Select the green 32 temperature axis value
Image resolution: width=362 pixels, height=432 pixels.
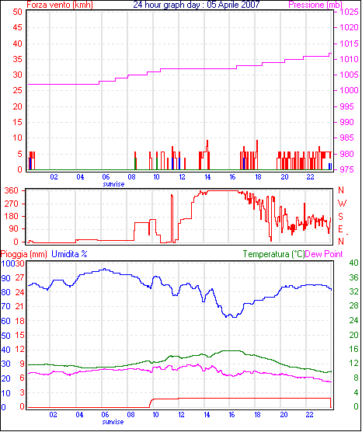[x=353, y=291]
